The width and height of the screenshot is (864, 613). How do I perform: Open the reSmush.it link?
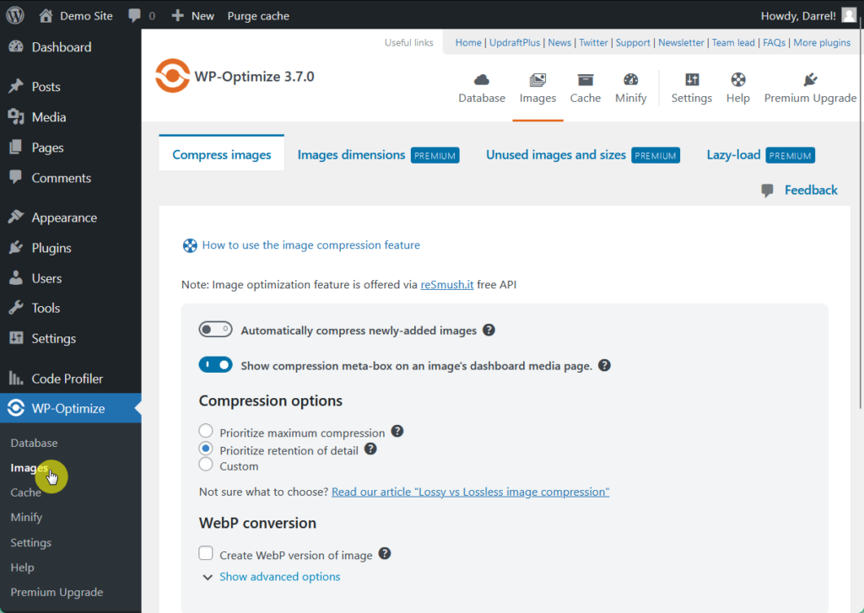(x=447, y=285)
